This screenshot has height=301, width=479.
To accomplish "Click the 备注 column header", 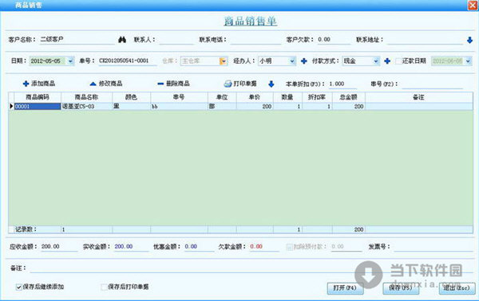I will coord(419,97).
